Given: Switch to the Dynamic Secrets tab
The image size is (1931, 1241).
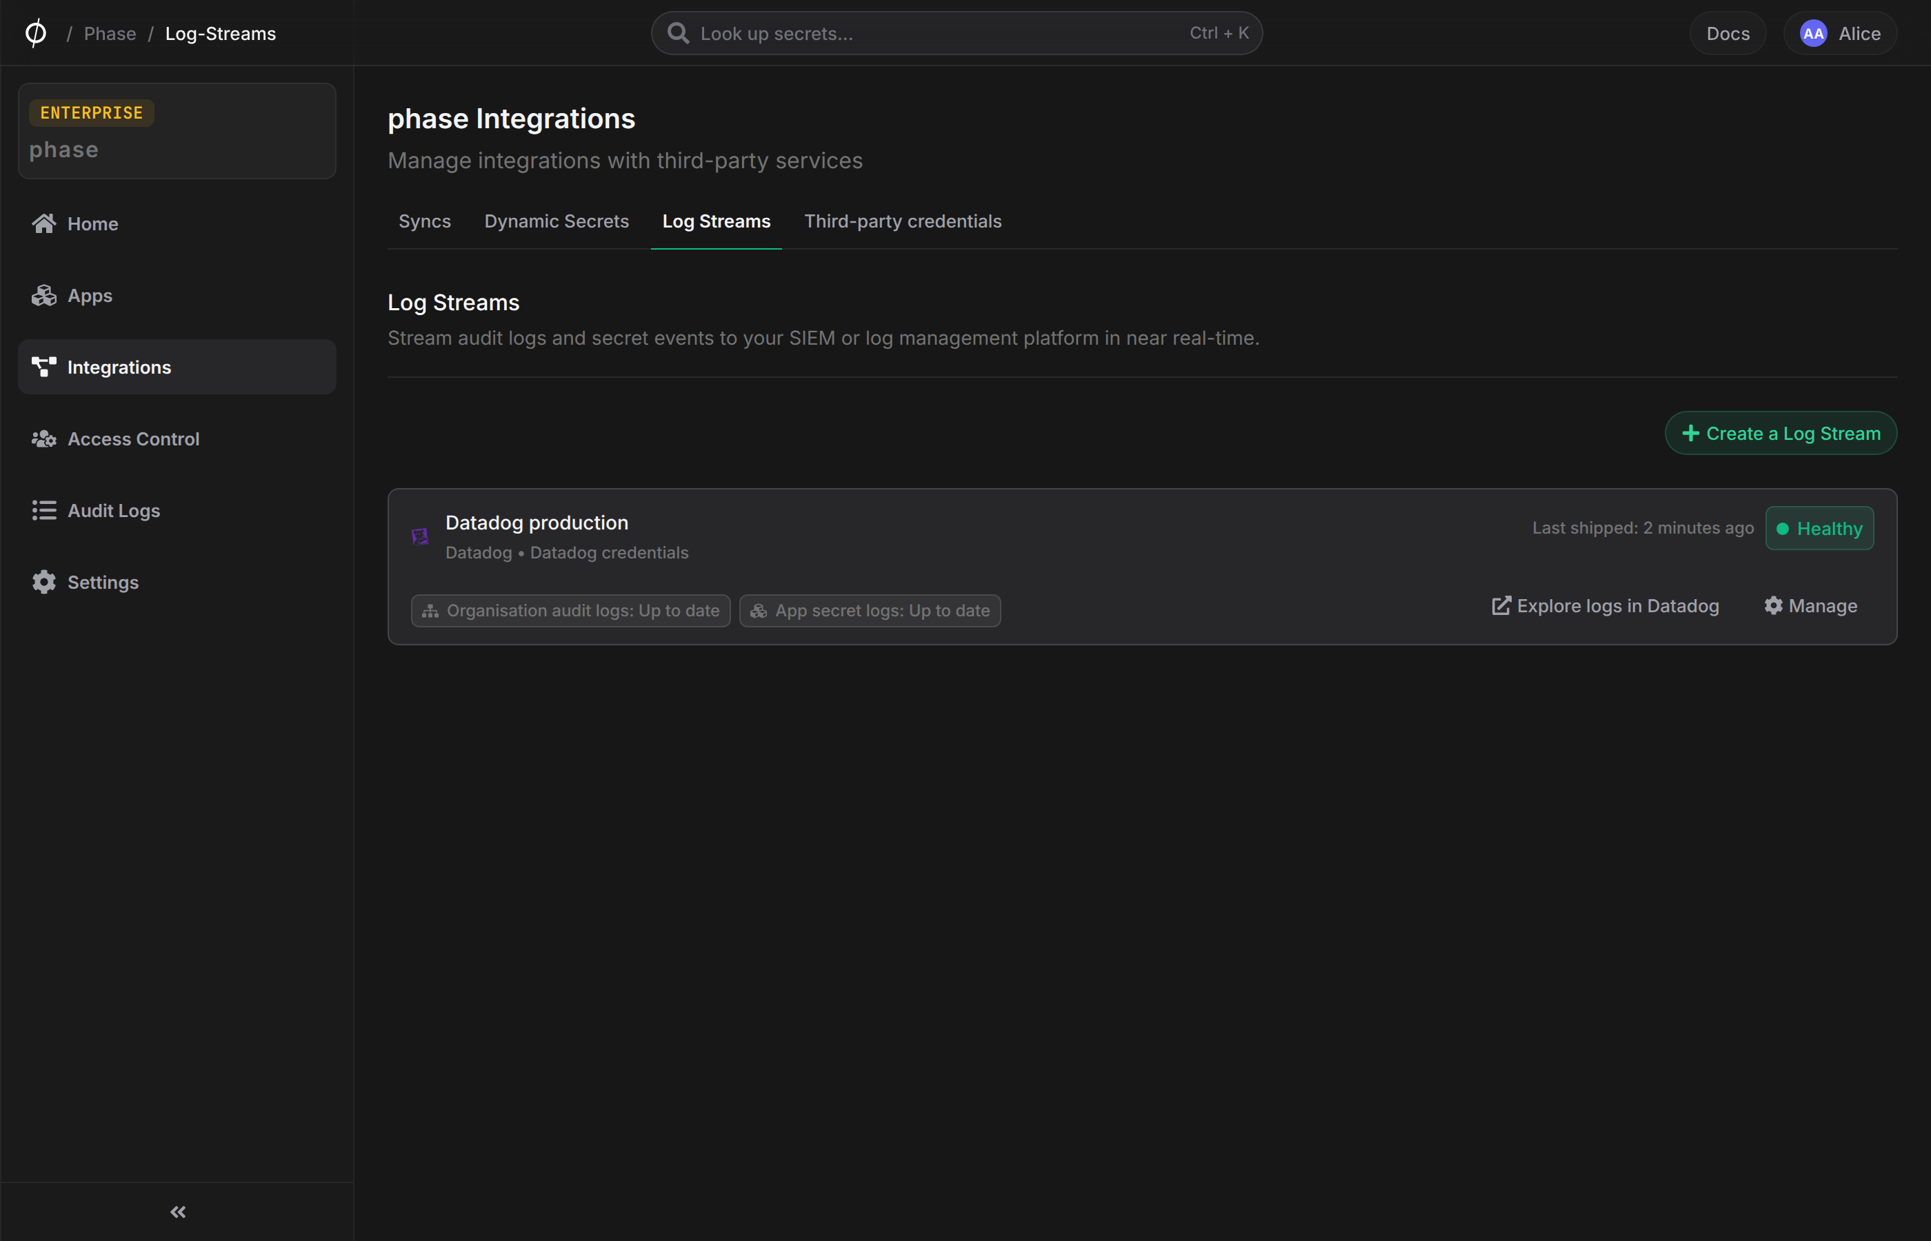Looking at the screenshot, I should [557, 221].
